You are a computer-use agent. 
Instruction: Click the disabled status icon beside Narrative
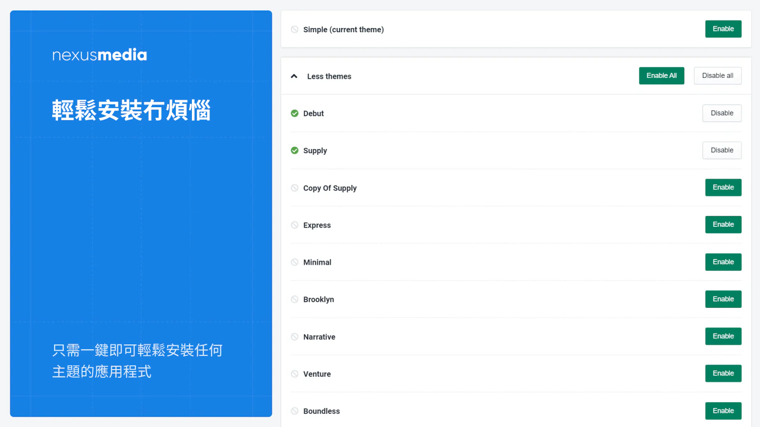pos(294,336)
